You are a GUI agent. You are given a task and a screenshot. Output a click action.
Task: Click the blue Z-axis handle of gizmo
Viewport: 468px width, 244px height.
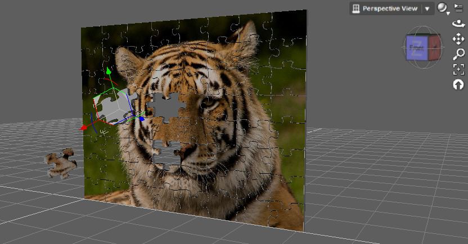(x=142, y=119)
